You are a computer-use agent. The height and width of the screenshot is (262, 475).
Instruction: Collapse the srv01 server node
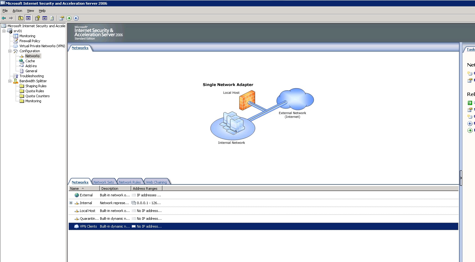[4, 31]
